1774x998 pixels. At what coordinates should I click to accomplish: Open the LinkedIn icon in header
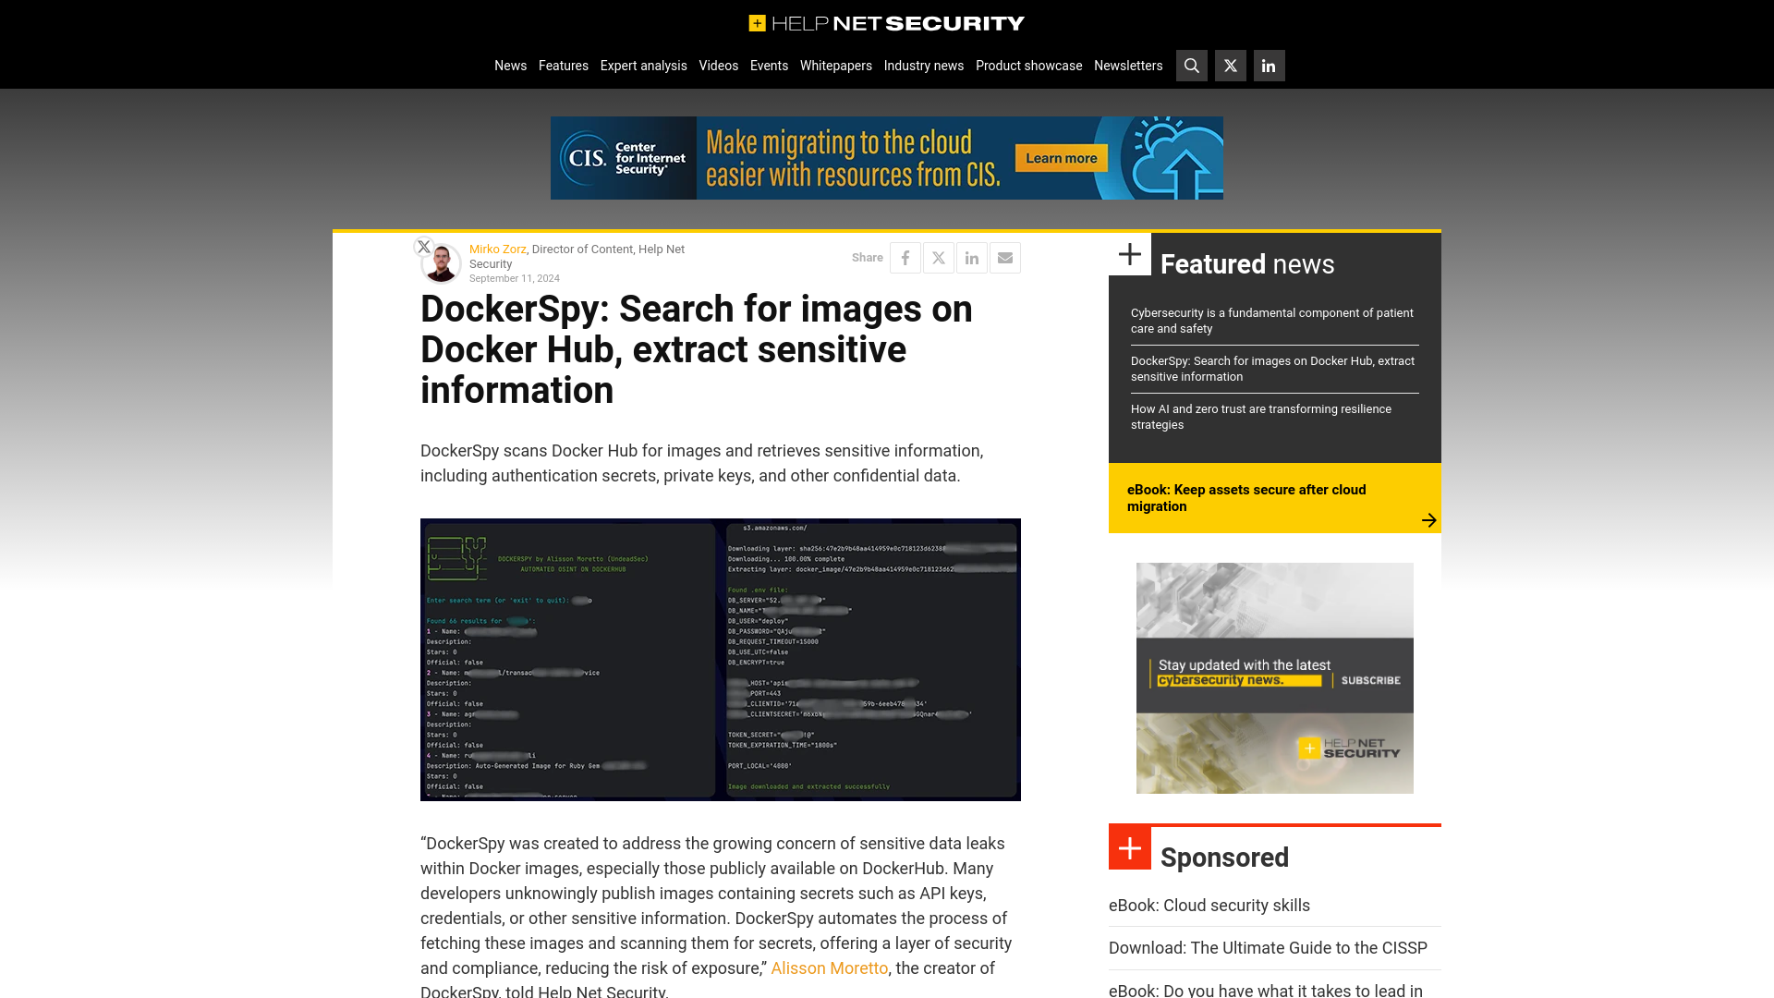pos(1269,66)
